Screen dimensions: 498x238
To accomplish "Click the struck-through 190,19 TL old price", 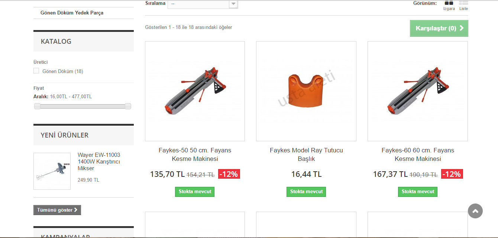I will [424, 175].
